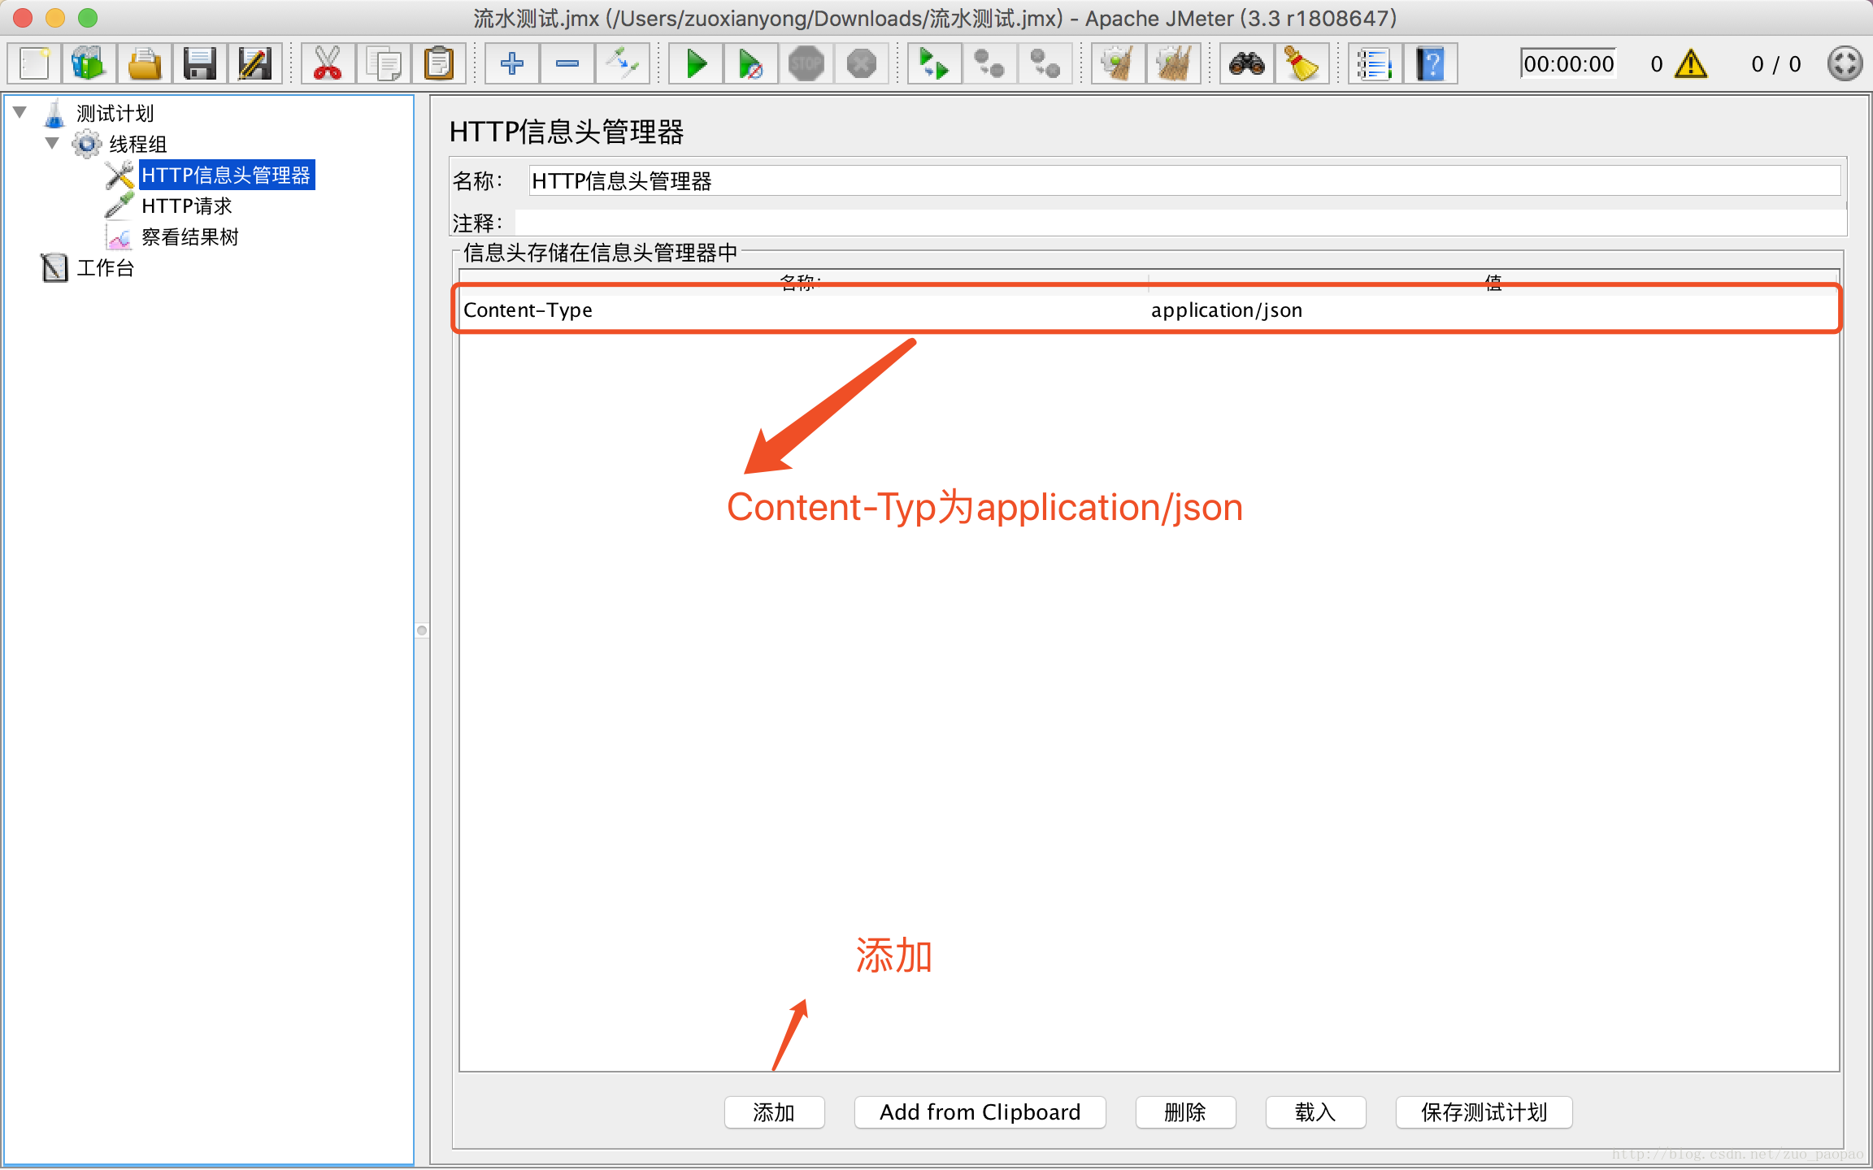Create a new test plan with New icon
The height and width of the screenshot is (1170, 1873).
point(35,63)
